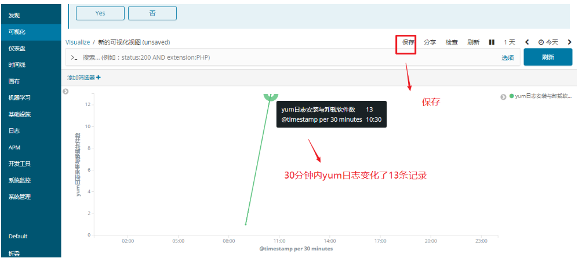Open 基础设施 in the sidebar
Image resolution: width=582 pixels, height=258 pixels.
coord(19,114)
